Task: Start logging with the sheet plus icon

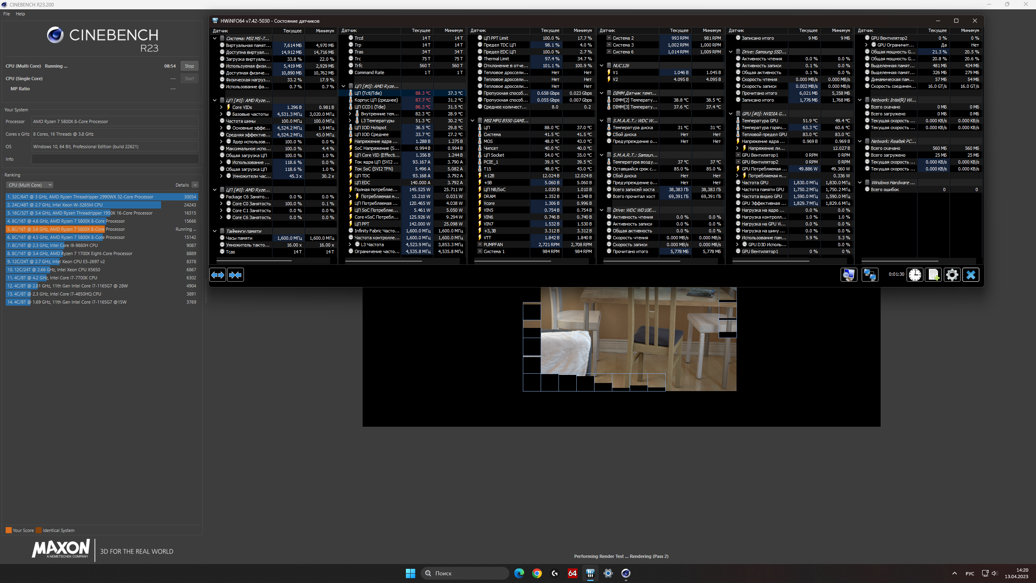Action: [934, 275]
